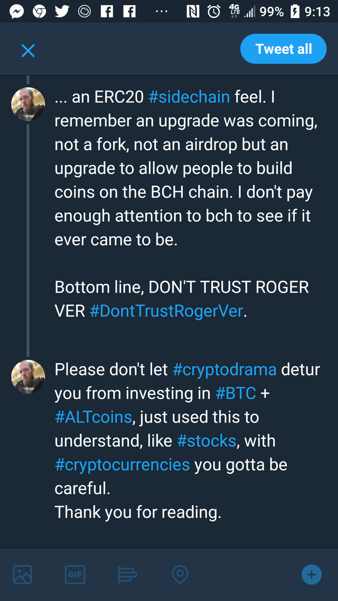Screen dimensions: 338x601
Task: Open the GIF picker
Action: pos(75,574)
